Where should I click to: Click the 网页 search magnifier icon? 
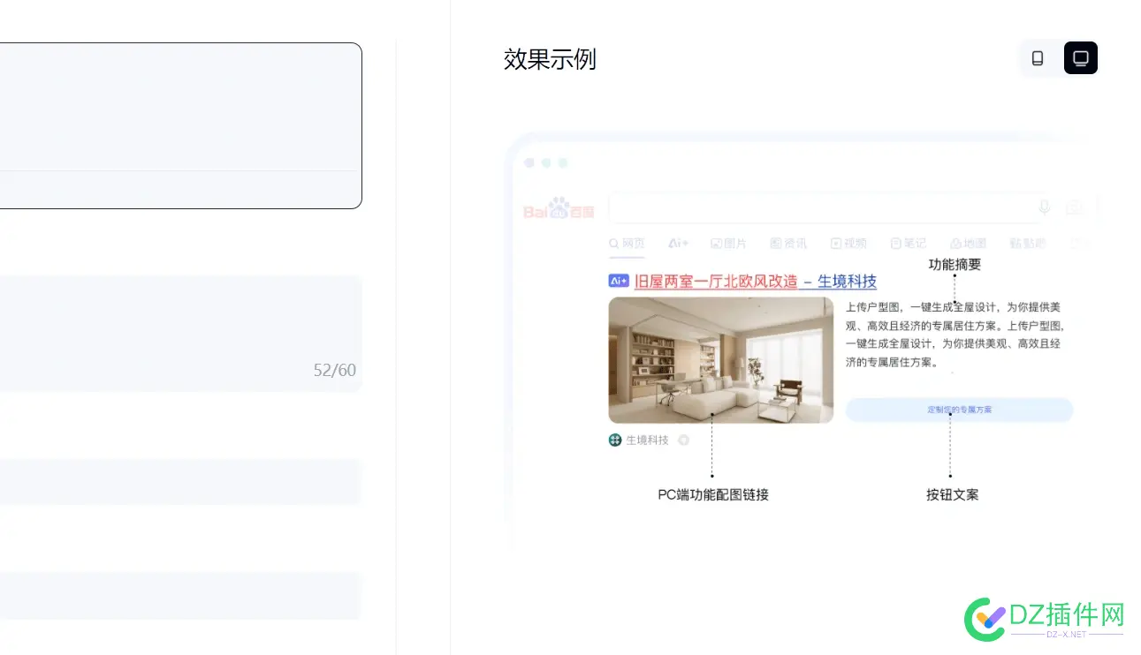tap(612, 243)
